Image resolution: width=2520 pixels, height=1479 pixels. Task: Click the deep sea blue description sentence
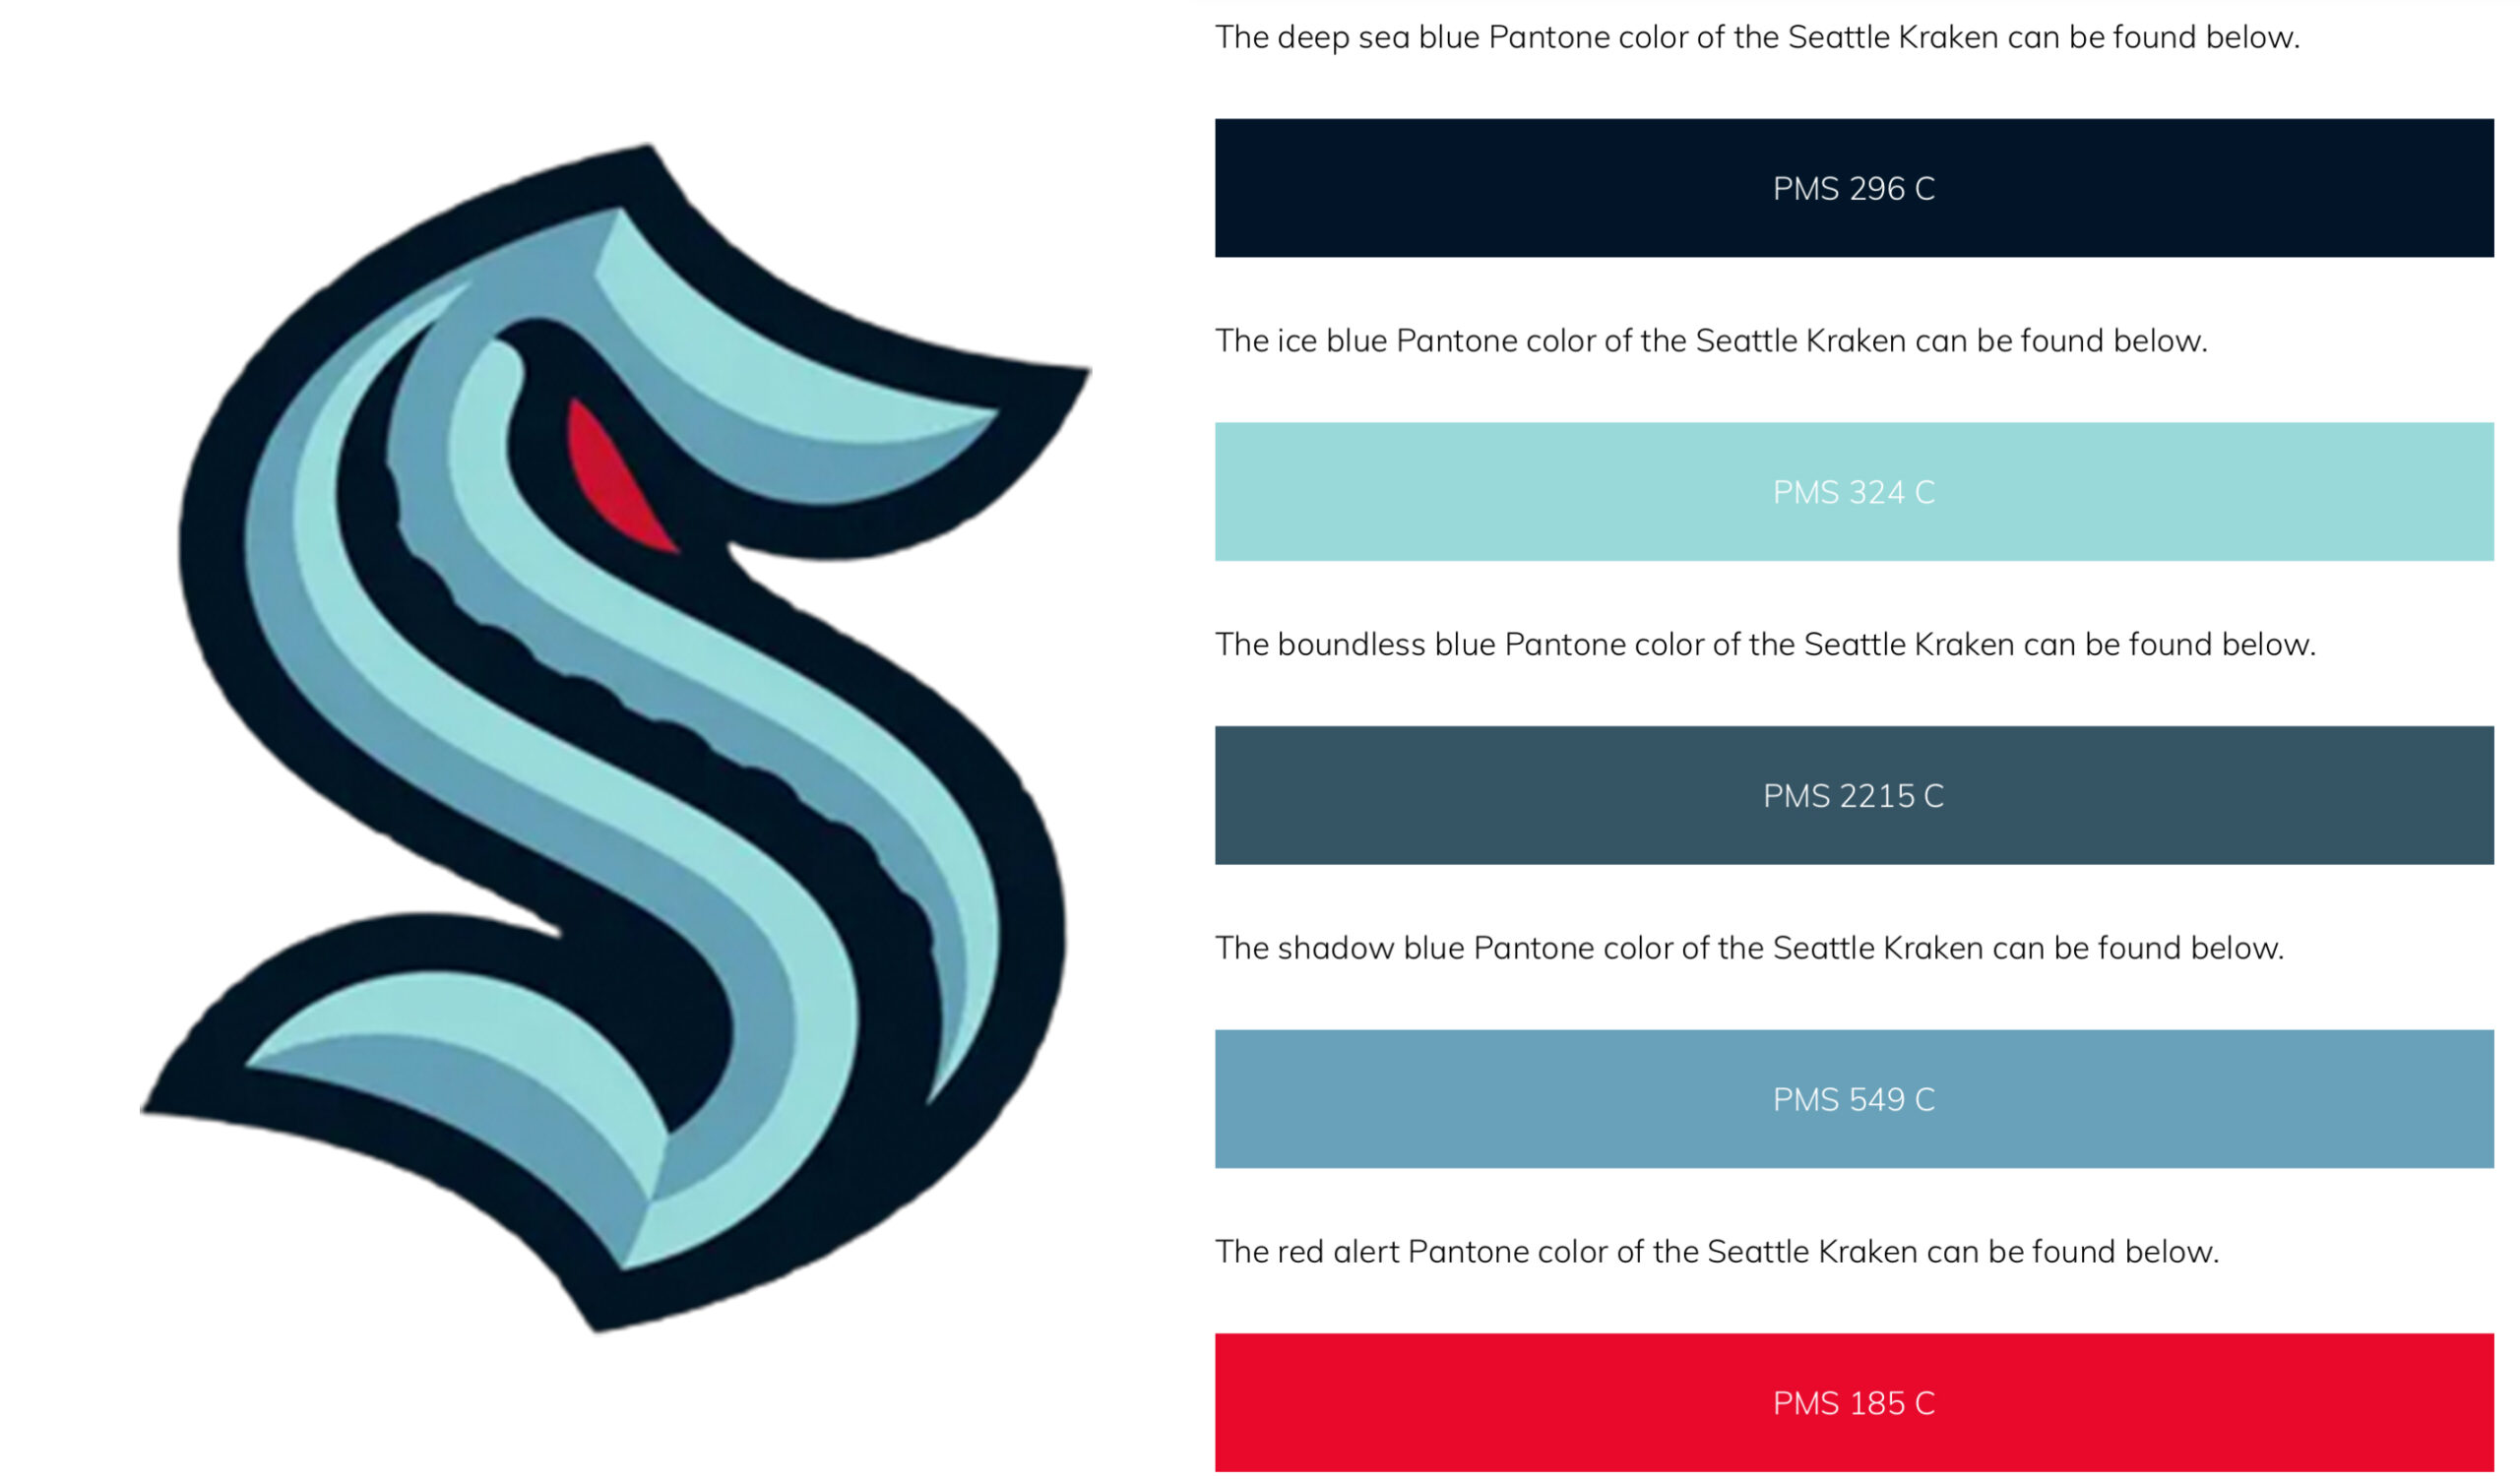tap(1758, 38)
